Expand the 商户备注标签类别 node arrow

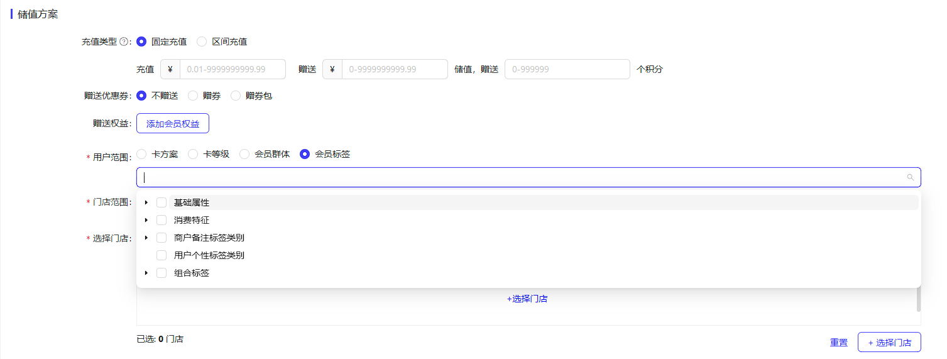(x=146, y=238)
